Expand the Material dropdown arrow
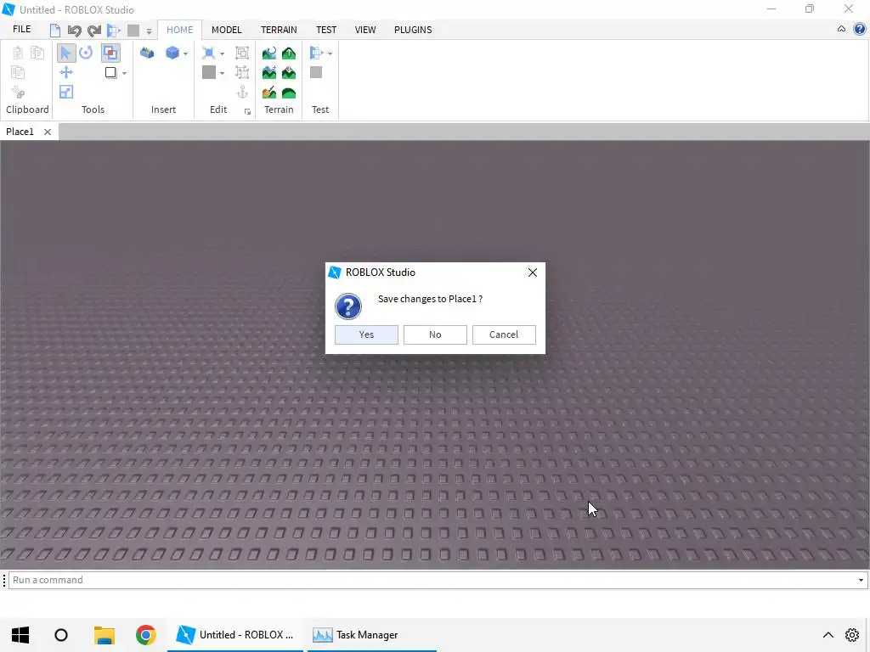 (222, 53)
